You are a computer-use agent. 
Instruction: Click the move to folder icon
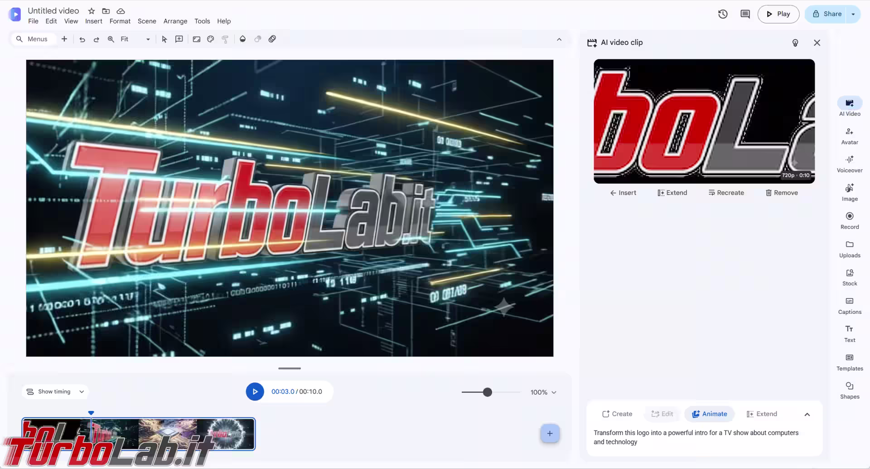(106, 11)
